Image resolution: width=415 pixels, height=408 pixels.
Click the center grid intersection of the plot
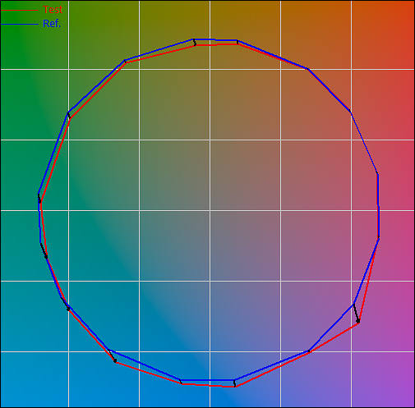(x=210, y=210)
